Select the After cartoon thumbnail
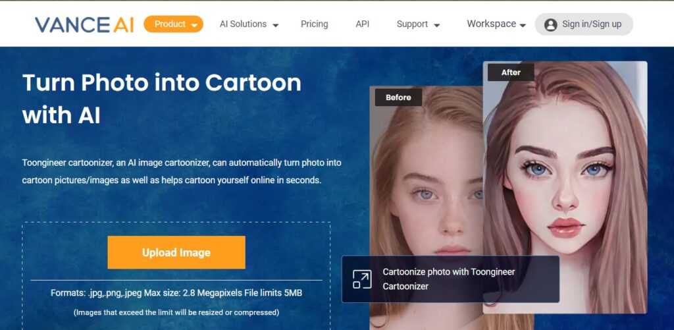Viewport: 674px width, 330px height. pyautogui.click(x=565, y=187)
